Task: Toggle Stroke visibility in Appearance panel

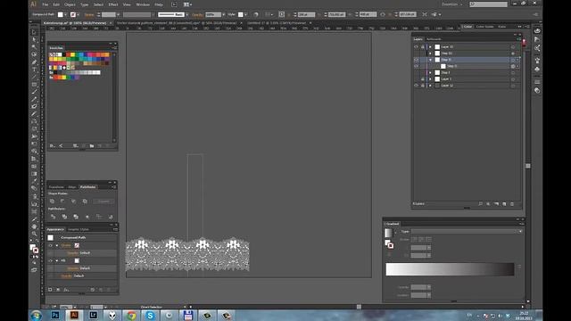Action: point(50,245)
